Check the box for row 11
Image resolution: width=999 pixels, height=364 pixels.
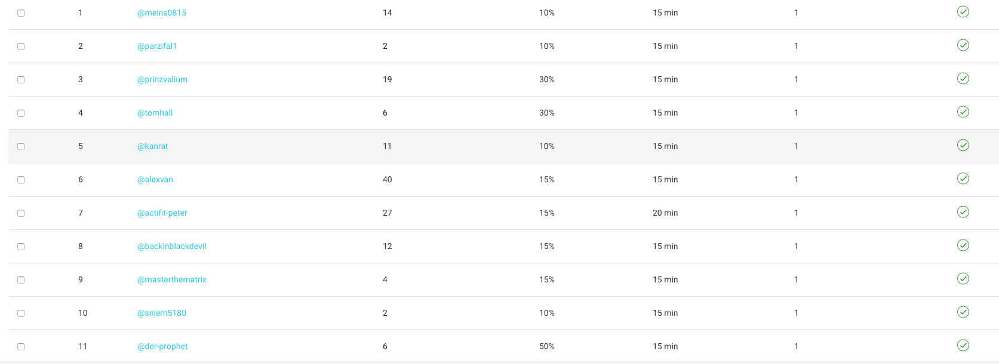[21, 347]
